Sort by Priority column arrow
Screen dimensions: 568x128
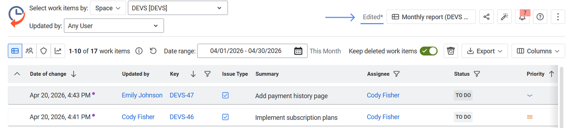552,74
